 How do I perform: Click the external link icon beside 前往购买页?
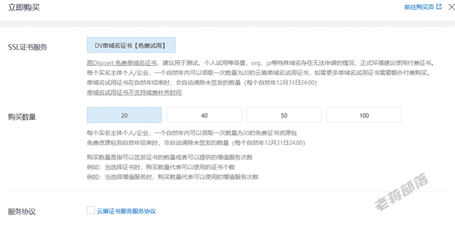439,7
